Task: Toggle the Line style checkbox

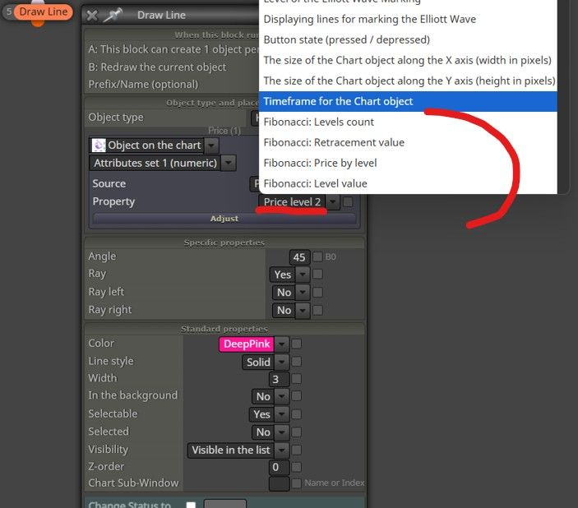Action: (296, 362)
